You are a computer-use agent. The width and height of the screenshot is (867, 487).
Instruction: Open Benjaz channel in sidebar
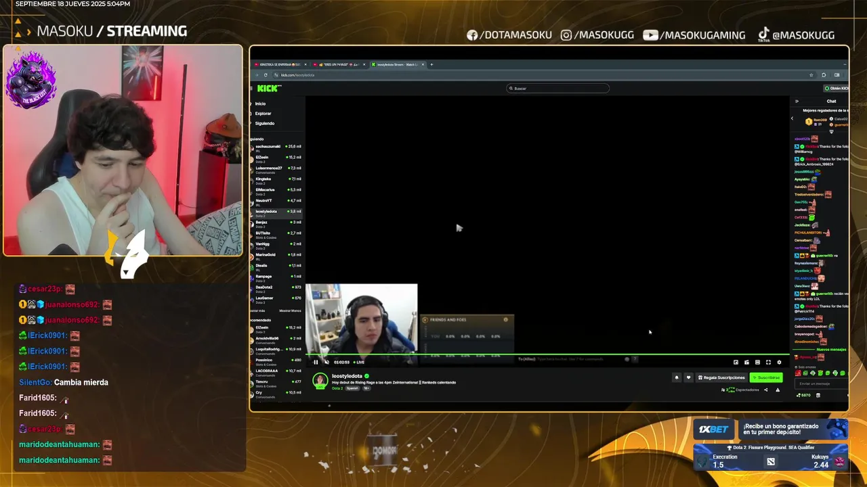276,223
